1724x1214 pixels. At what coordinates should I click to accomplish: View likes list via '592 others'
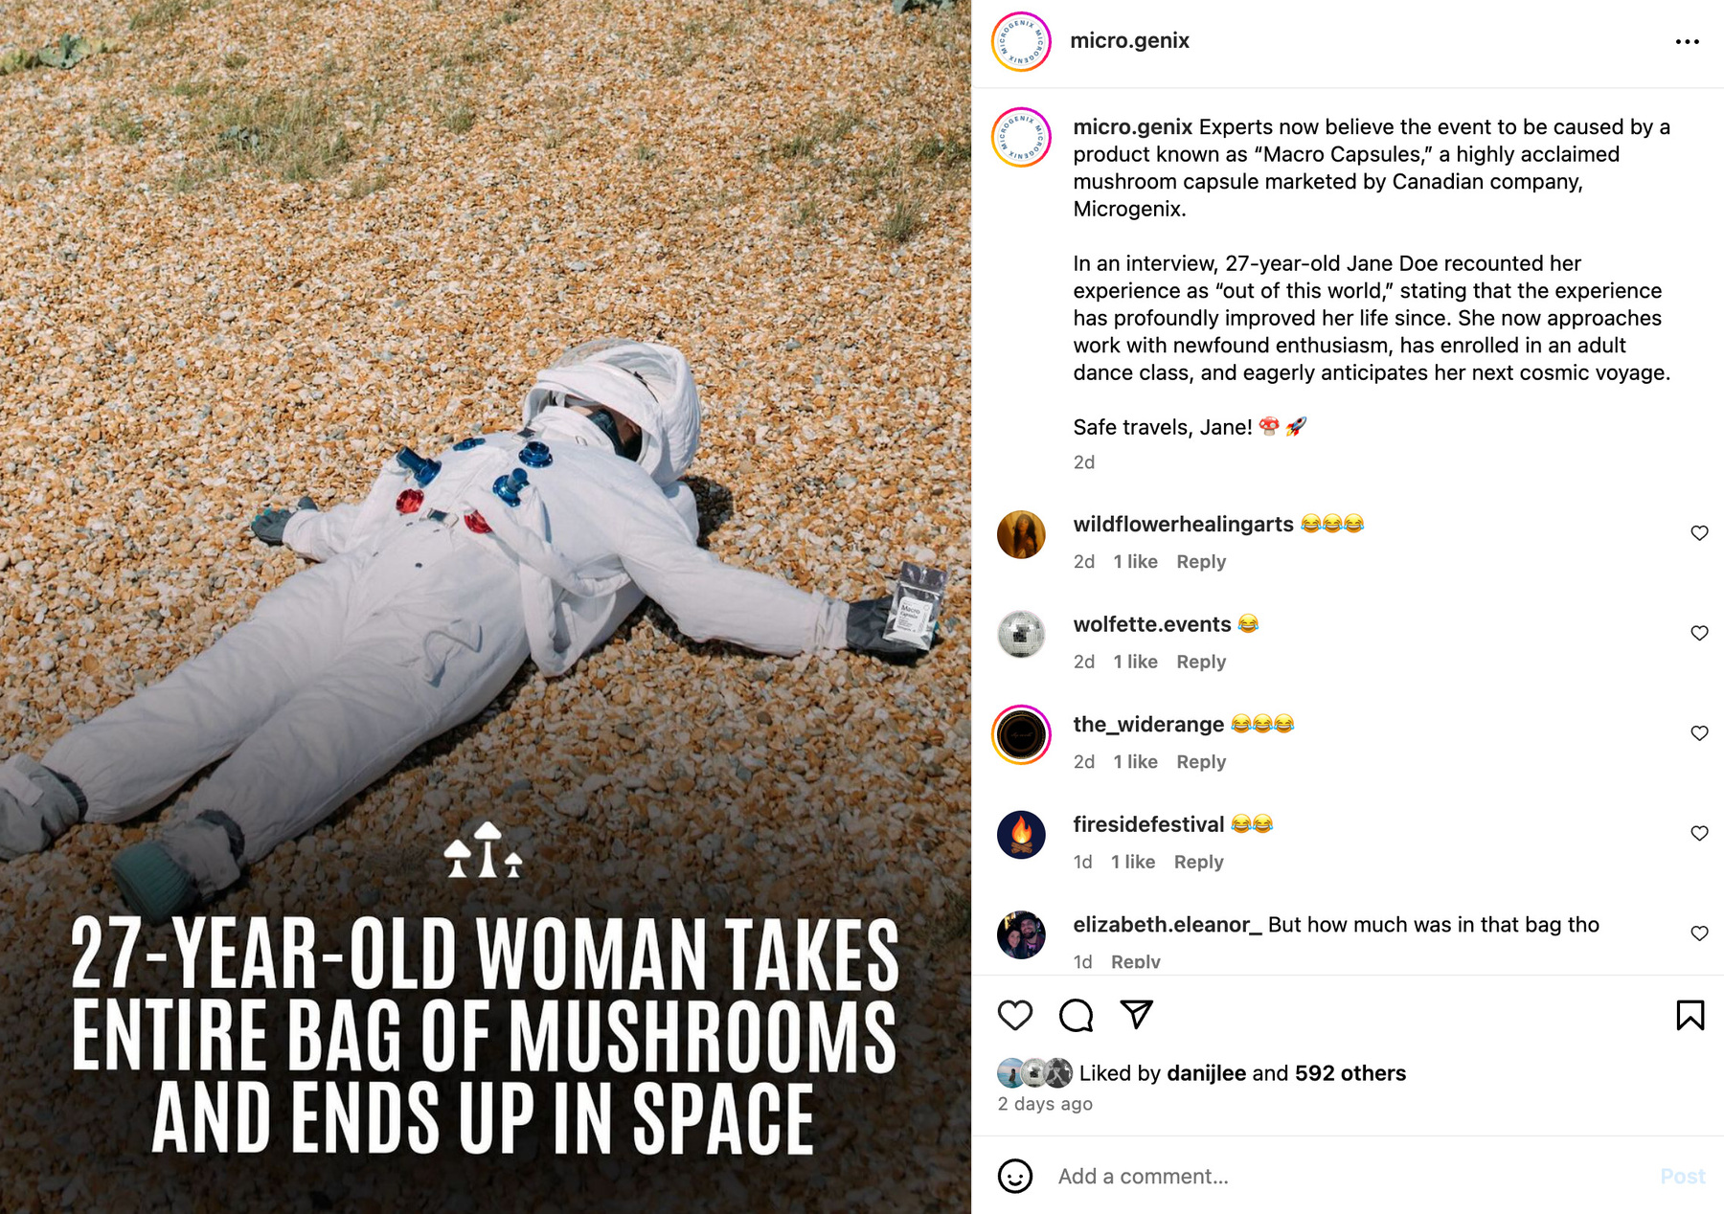[1350, 1073]
